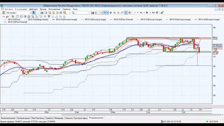Open the Брокер menu
224x126 pixels.
point(43,9)
